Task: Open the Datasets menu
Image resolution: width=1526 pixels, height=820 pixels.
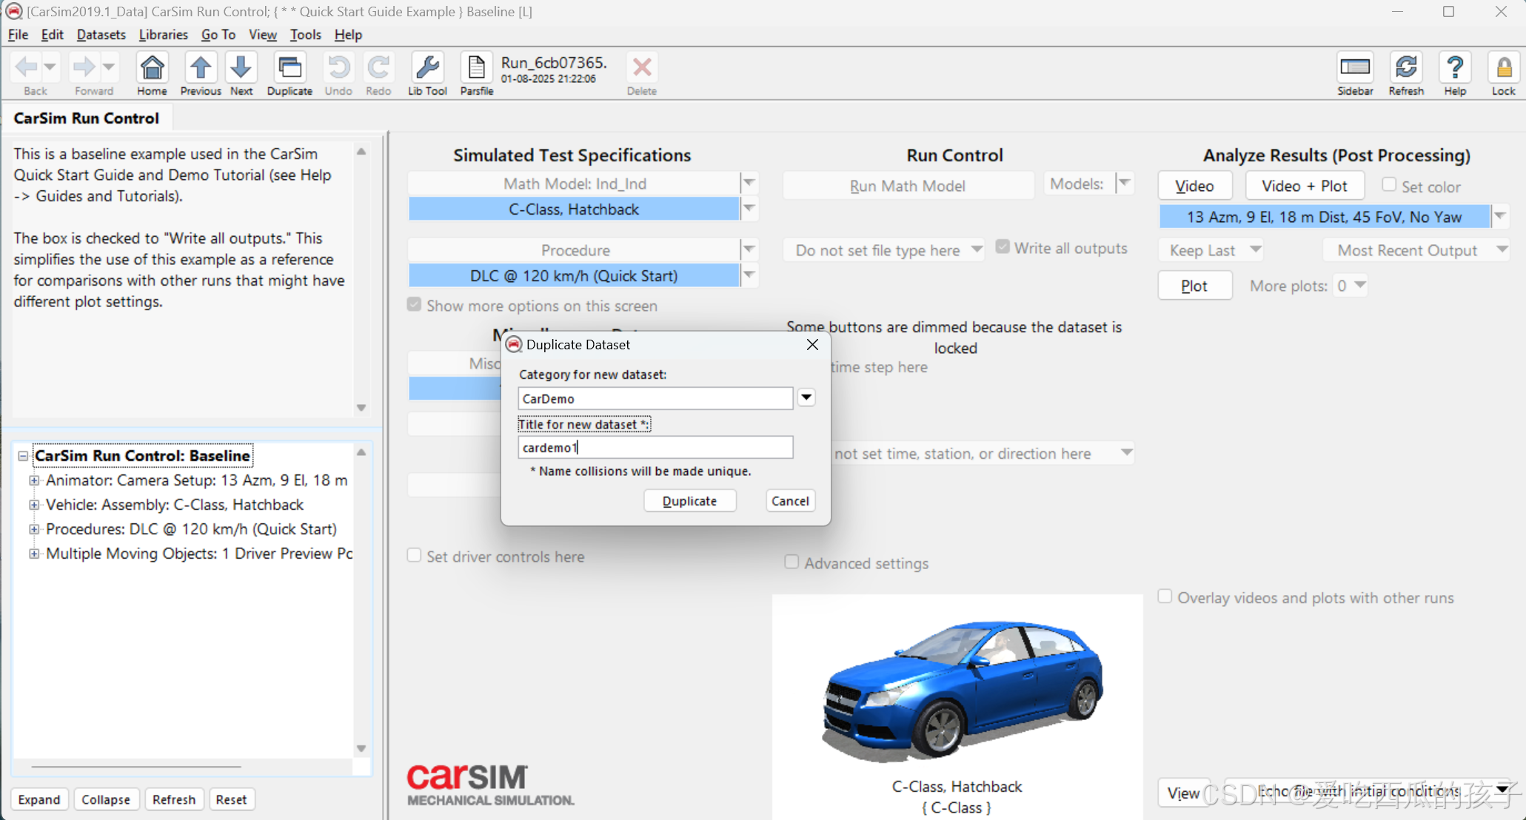Action: [x=101, y=35]
